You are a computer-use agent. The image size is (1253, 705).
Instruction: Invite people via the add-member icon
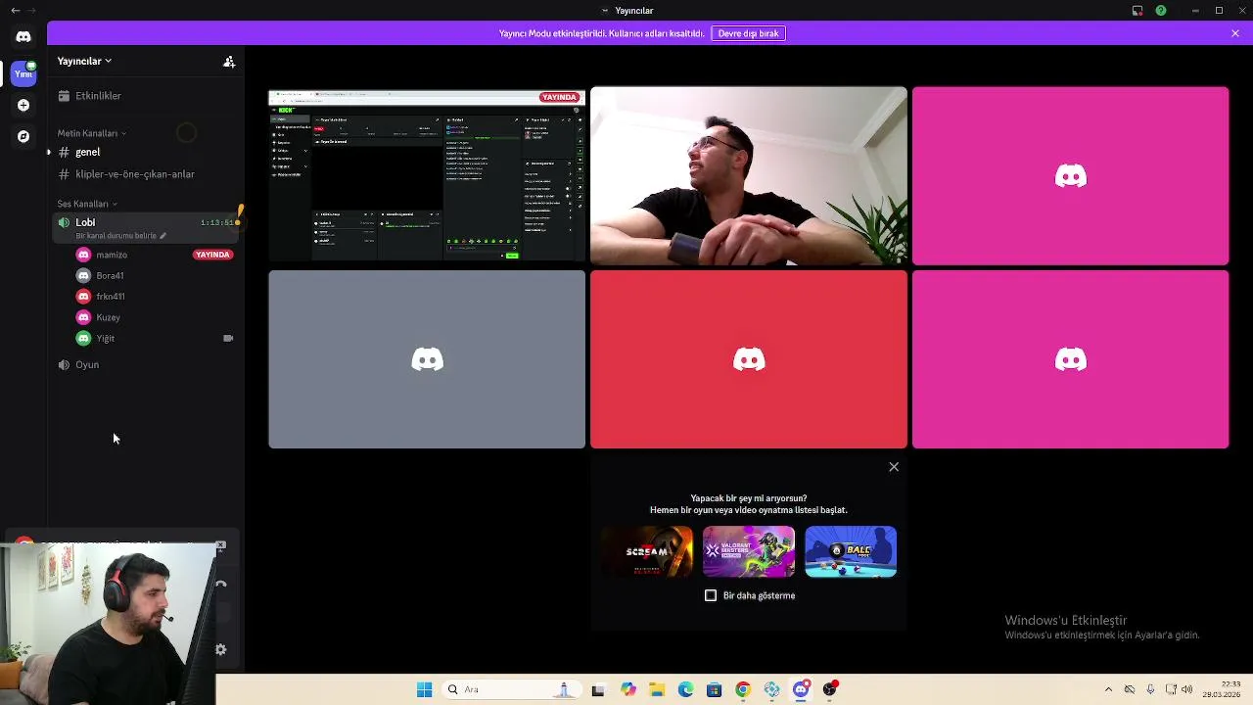coord(229,61)
